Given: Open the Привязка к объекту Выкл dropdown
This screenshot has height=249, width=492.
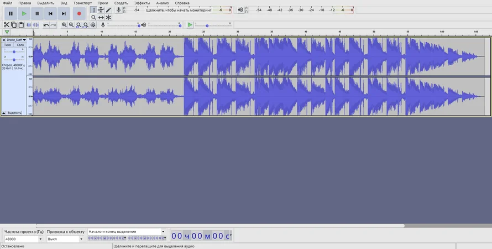Looking at the screenshot, I should [x=82, y=239].
